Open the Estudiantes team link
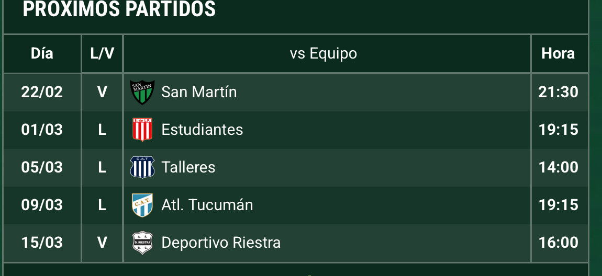The width and height of the screenshot is (602, 276). (202, 130)
